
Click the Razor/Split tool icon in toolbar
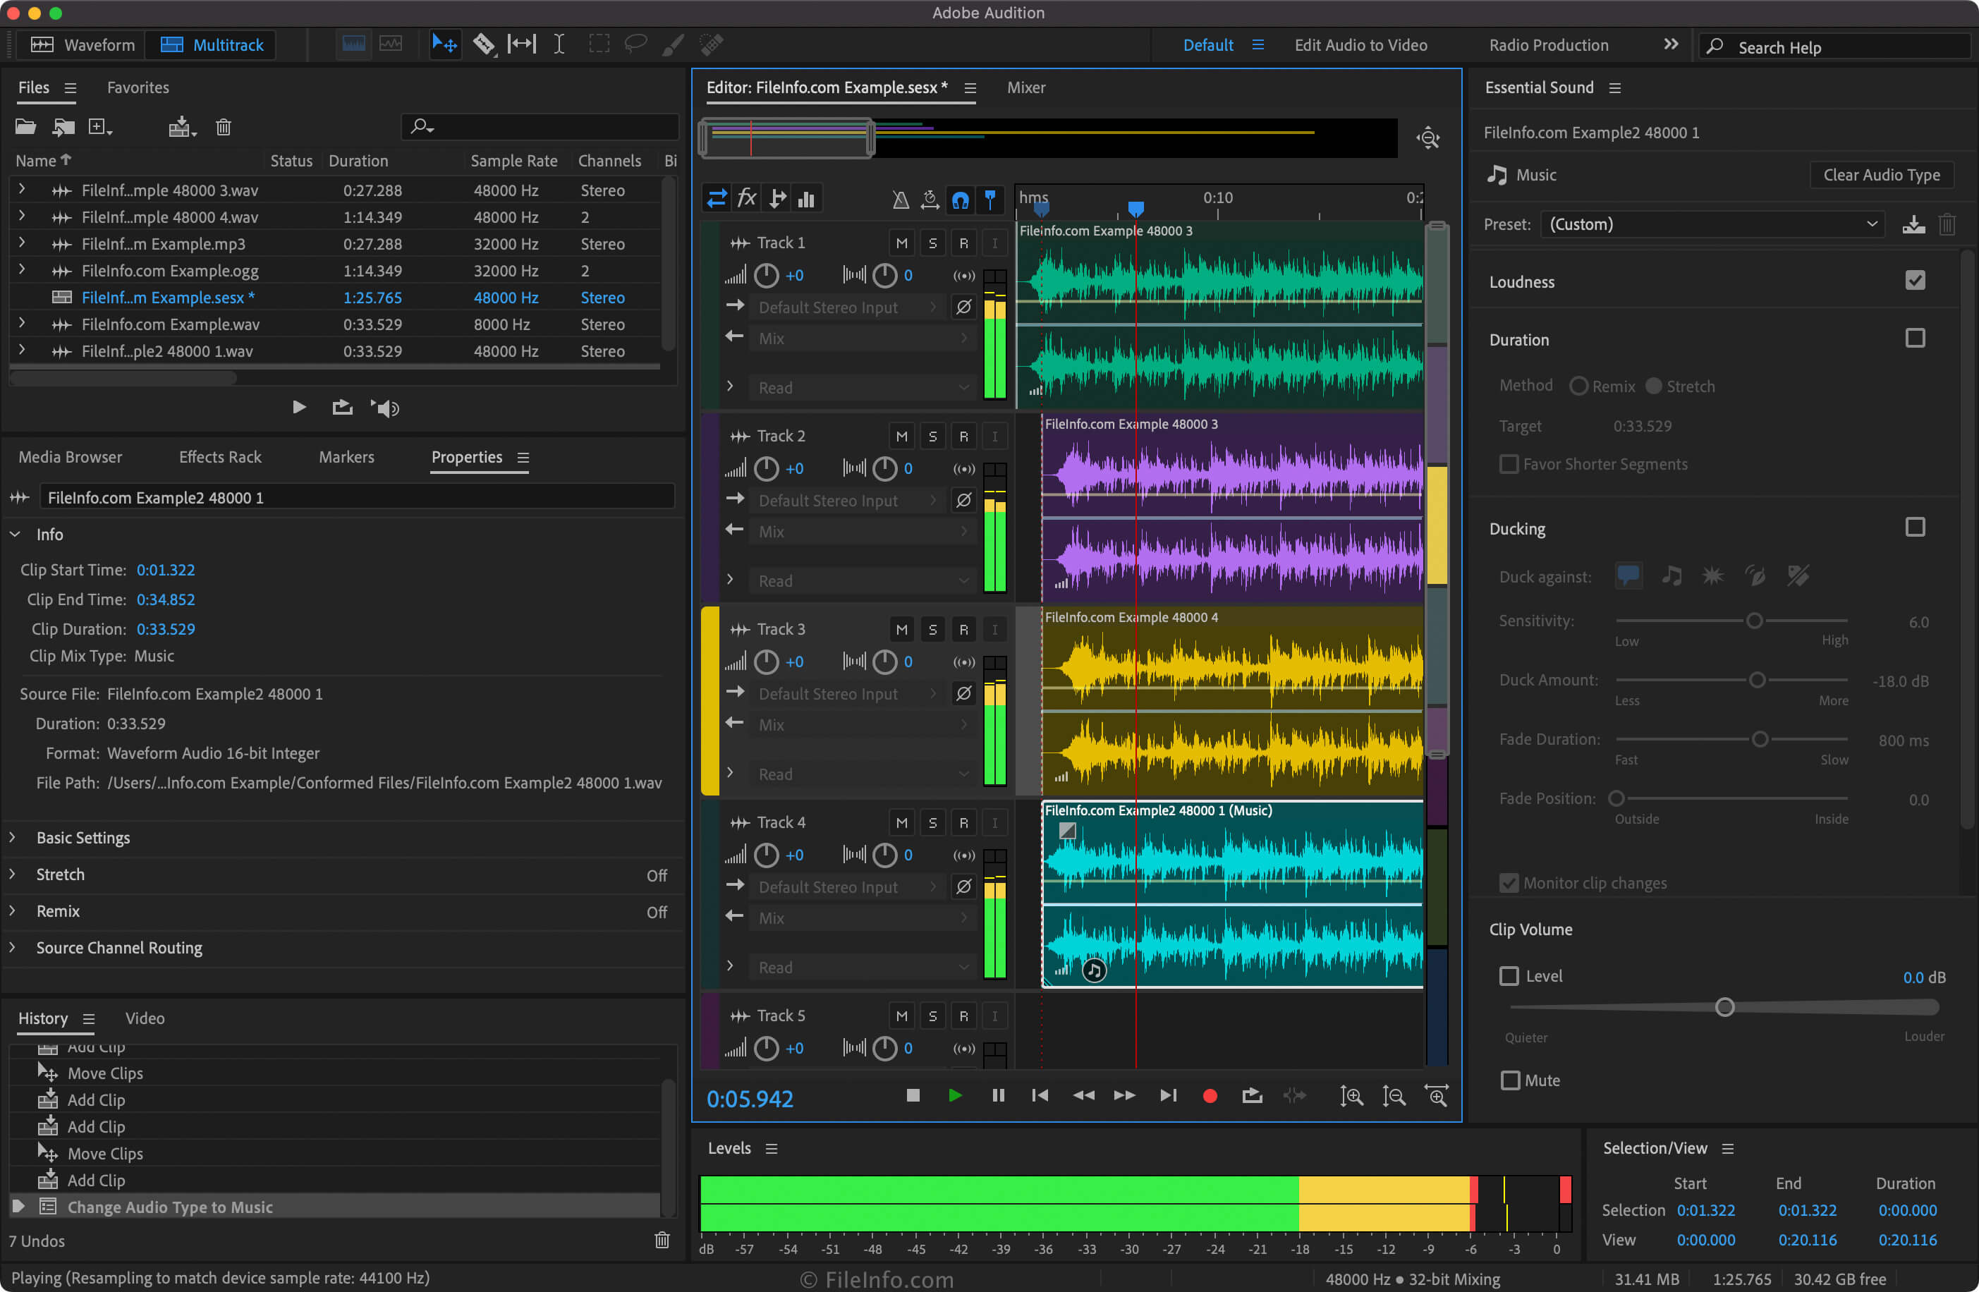pyautogui.click(x=480, y=44)
